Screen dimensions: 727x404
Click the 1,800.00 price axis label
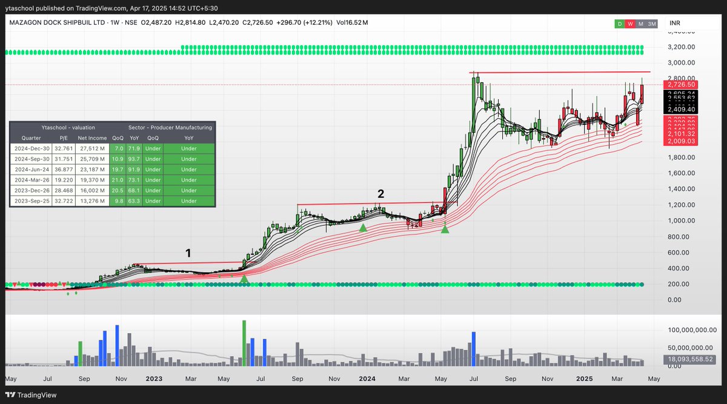(x=681, y=157)
